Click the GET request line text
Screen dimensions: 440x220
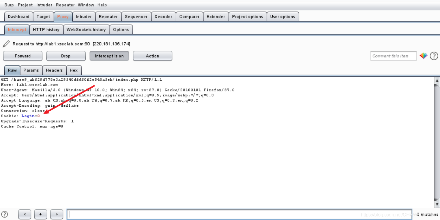(x=82, y=80)
